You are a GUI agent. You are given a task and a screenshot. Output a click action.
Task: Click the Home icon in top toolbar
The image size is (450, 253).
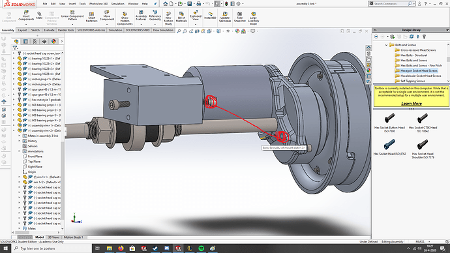[165, 4]
